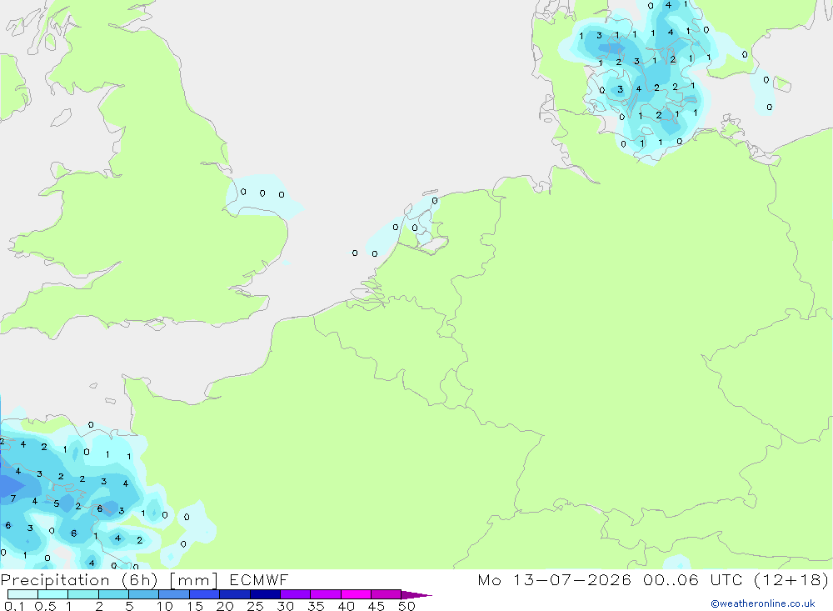833x611 pixels.
Task: Click the Precipitation (6h) title text
Action: coord(79,580)
